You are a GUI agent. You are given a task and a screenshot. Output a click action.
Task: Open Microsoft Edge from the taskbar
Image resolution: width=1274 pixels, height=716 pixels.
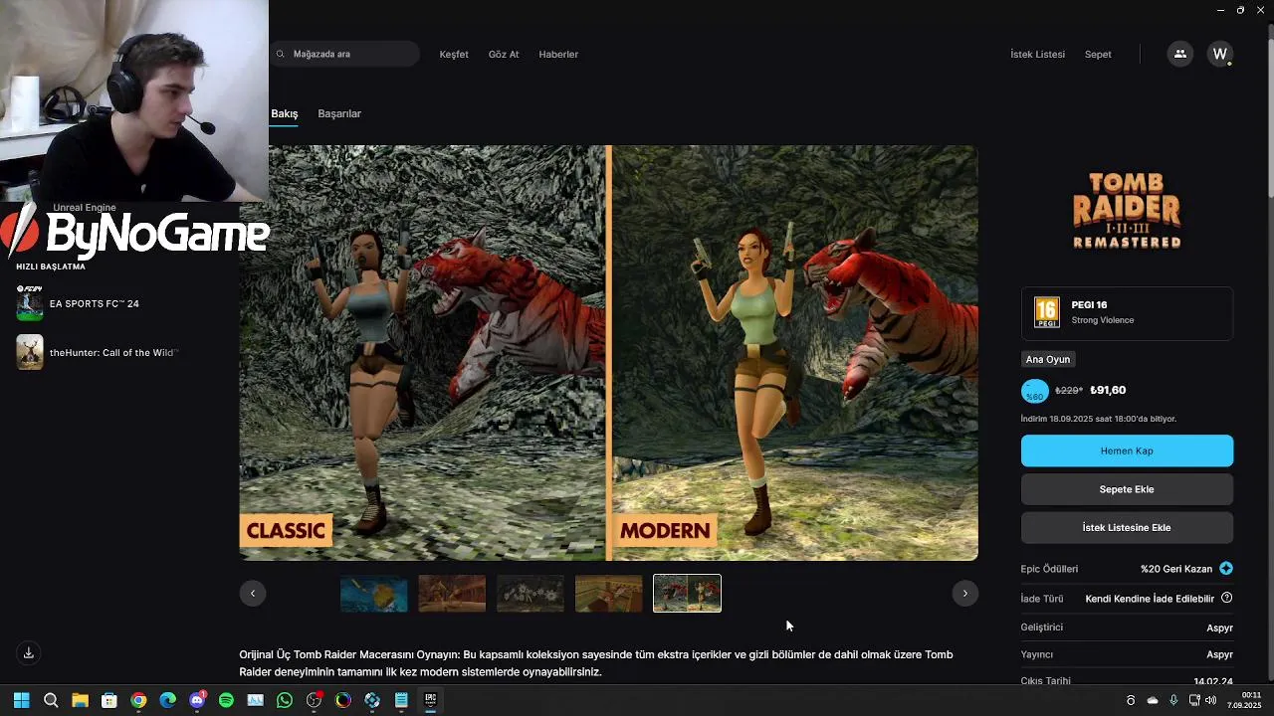click(167, 700)
